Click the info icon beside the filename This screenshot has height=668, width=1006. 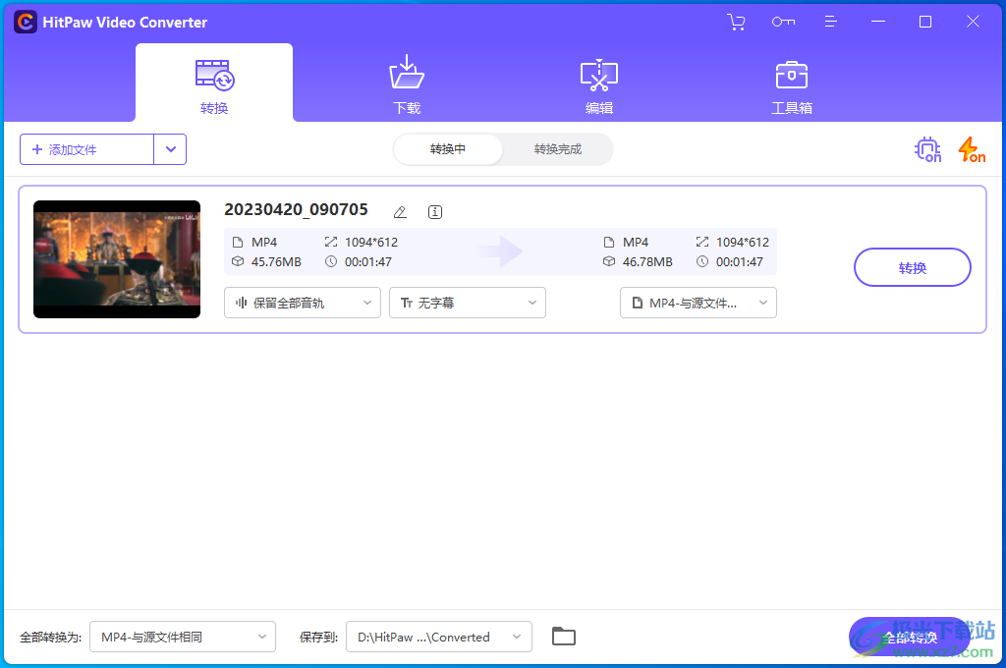coord(434,211)
